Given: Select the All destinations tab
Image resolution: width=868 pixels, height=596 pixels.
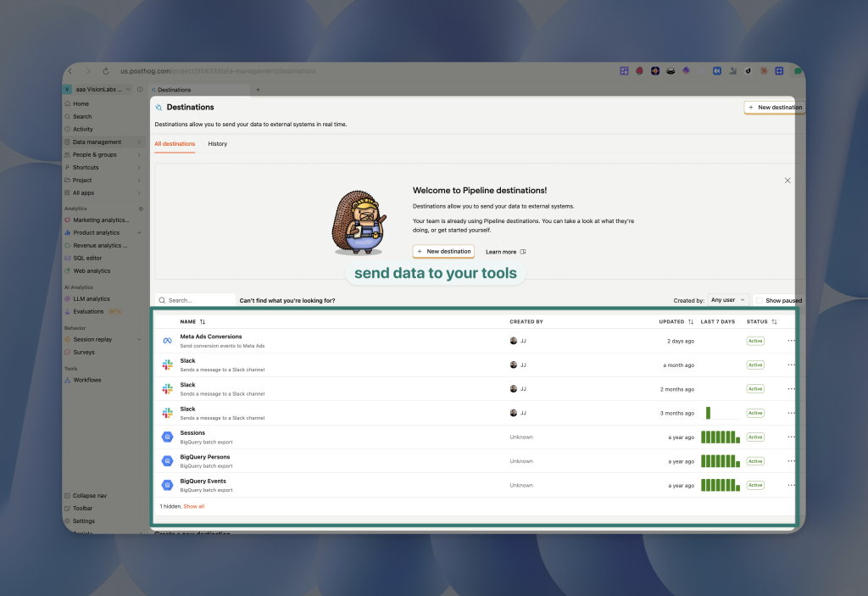Looking at the screenshot, I should [x=175, y=144].
